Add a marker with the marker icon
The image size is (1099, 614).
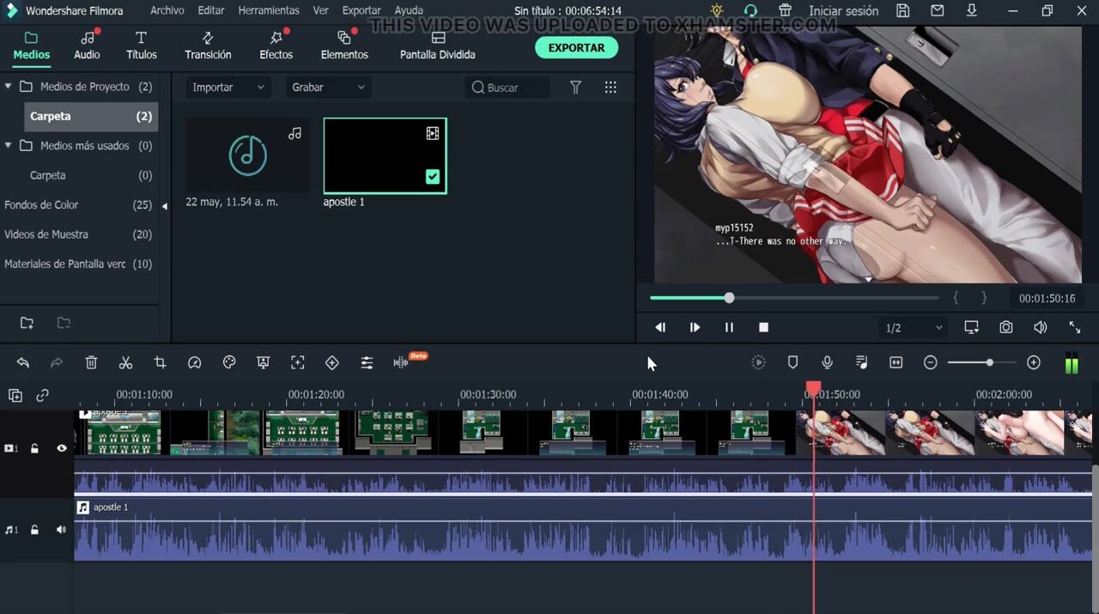point(792,363)
